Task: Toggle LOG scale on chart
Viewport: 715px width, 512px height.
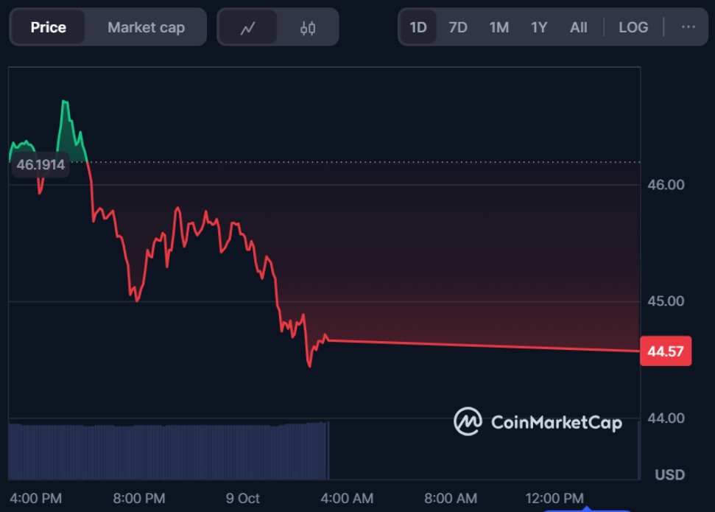Action: click(633, 28)
